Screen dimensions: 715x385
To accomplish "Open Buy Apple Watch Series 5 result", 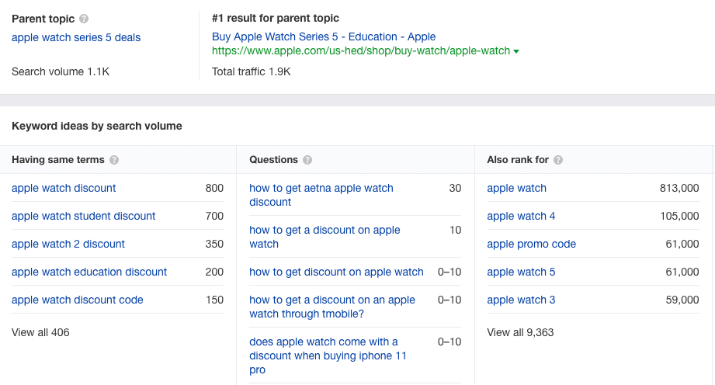I will point(324,36).
